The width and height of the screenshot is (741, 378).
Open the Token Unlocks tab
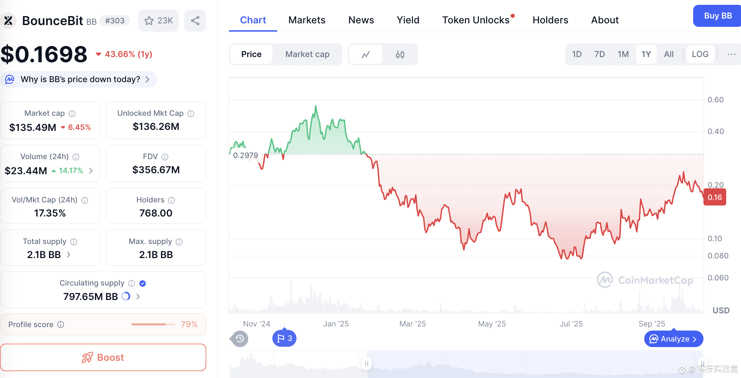(476, 20)
